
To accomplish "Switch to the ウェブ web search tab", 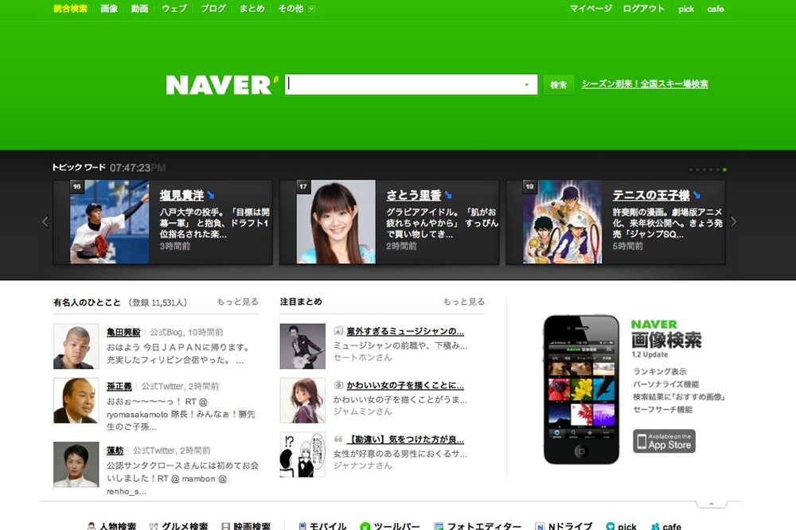I will tap(174, 9).
